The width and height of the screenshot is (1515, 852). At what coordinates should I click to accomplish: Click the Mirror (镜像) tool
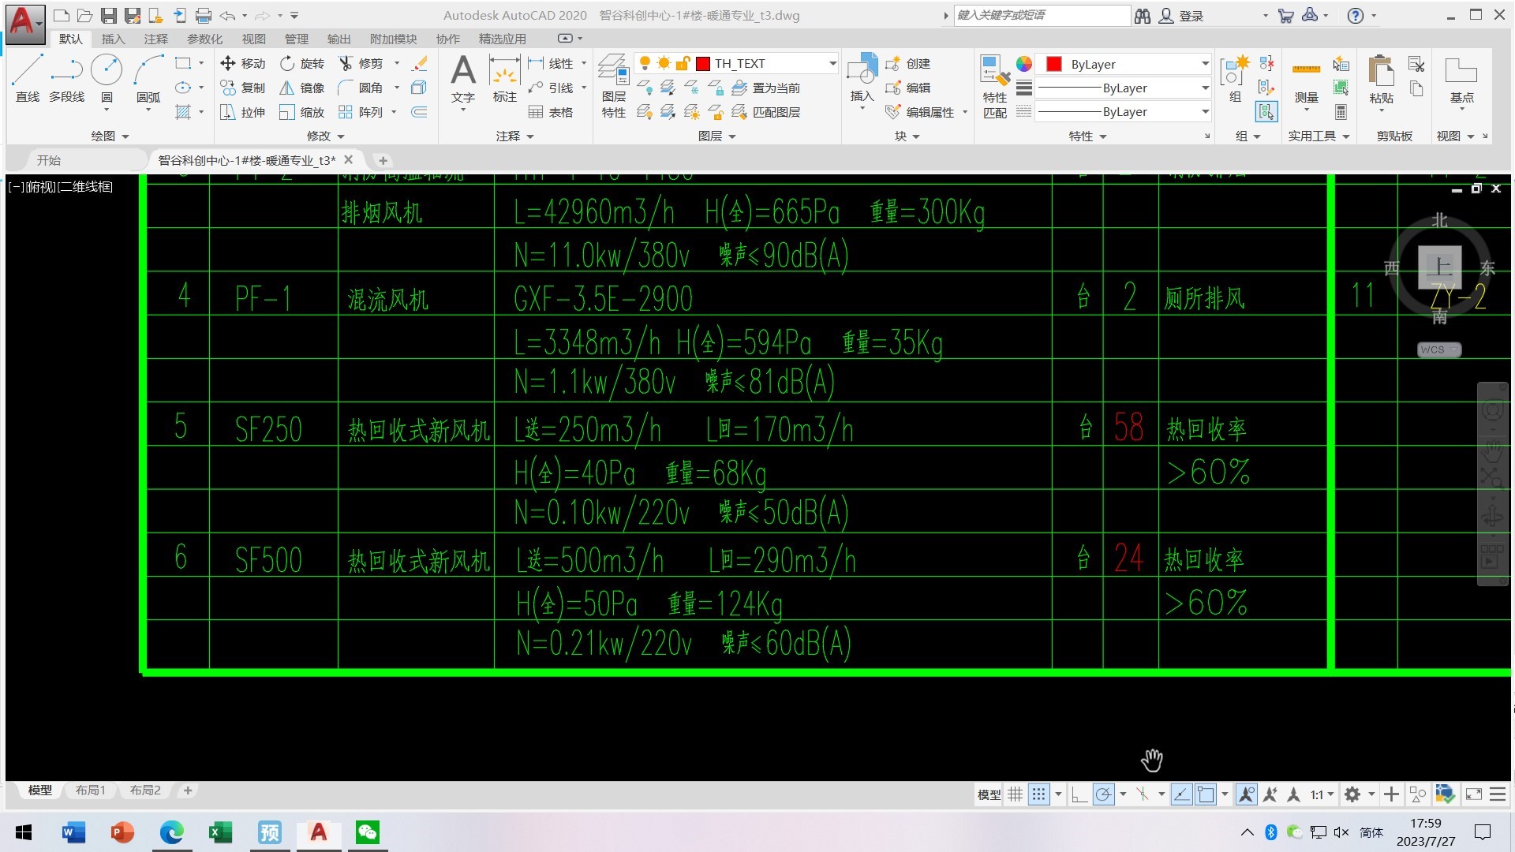click(302, 88)
